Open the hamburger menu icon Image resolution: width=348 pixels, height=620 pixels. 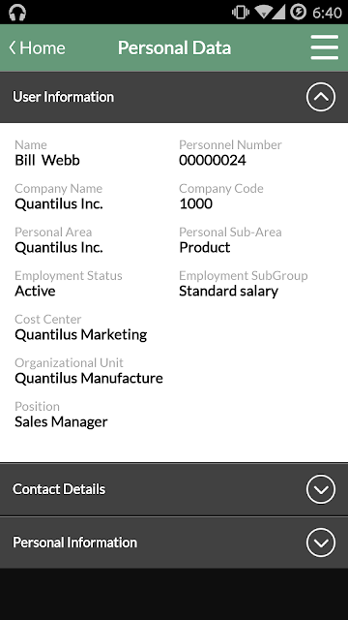325,47
